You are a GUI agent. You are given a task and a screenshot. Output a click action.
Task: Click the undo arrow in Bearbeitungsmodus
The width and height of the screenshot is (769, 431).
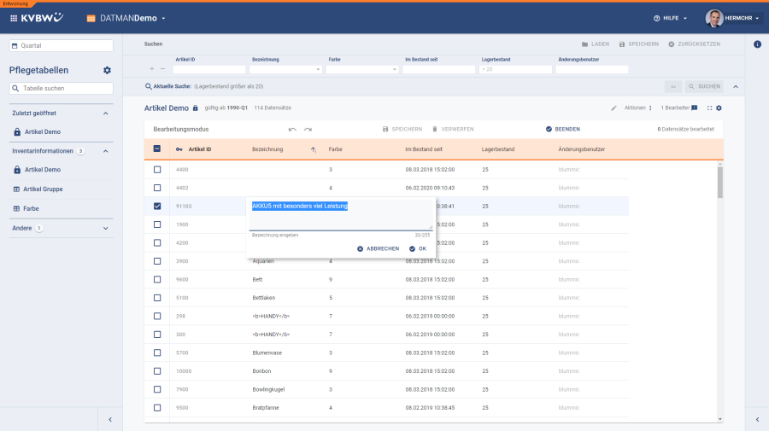pos(292,129)
